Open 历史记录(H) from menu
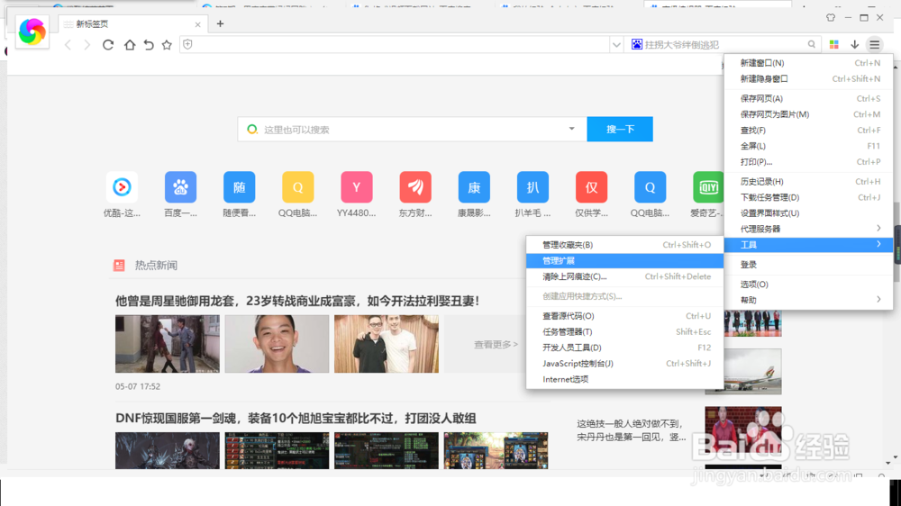901x506 pixels. (809, 182)
